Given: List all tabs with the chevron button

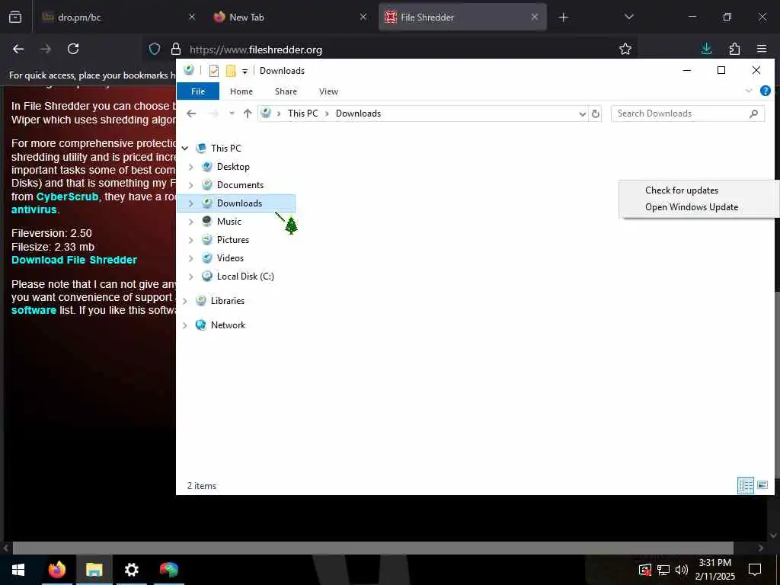Looking at the screenshot, I should [x=628, y=17].
